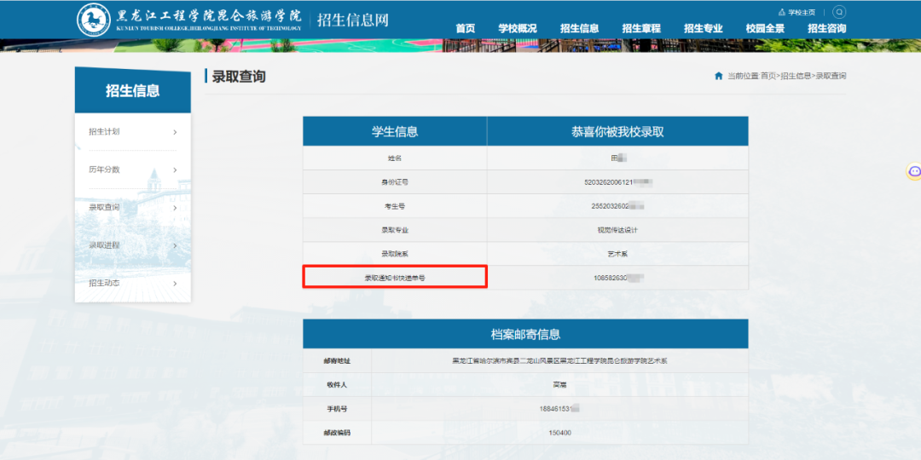Click the 录取通知书快递单号 table cell

click(395, 278)
